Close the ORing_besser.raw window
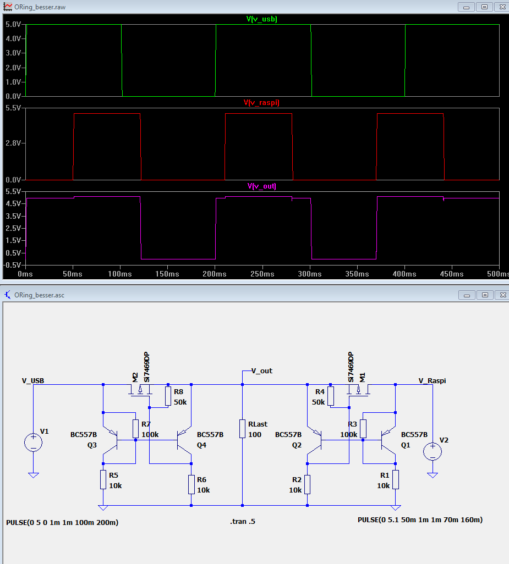This screenshot has width=509, height=564. pyautogui.click(x=502, y=7)
